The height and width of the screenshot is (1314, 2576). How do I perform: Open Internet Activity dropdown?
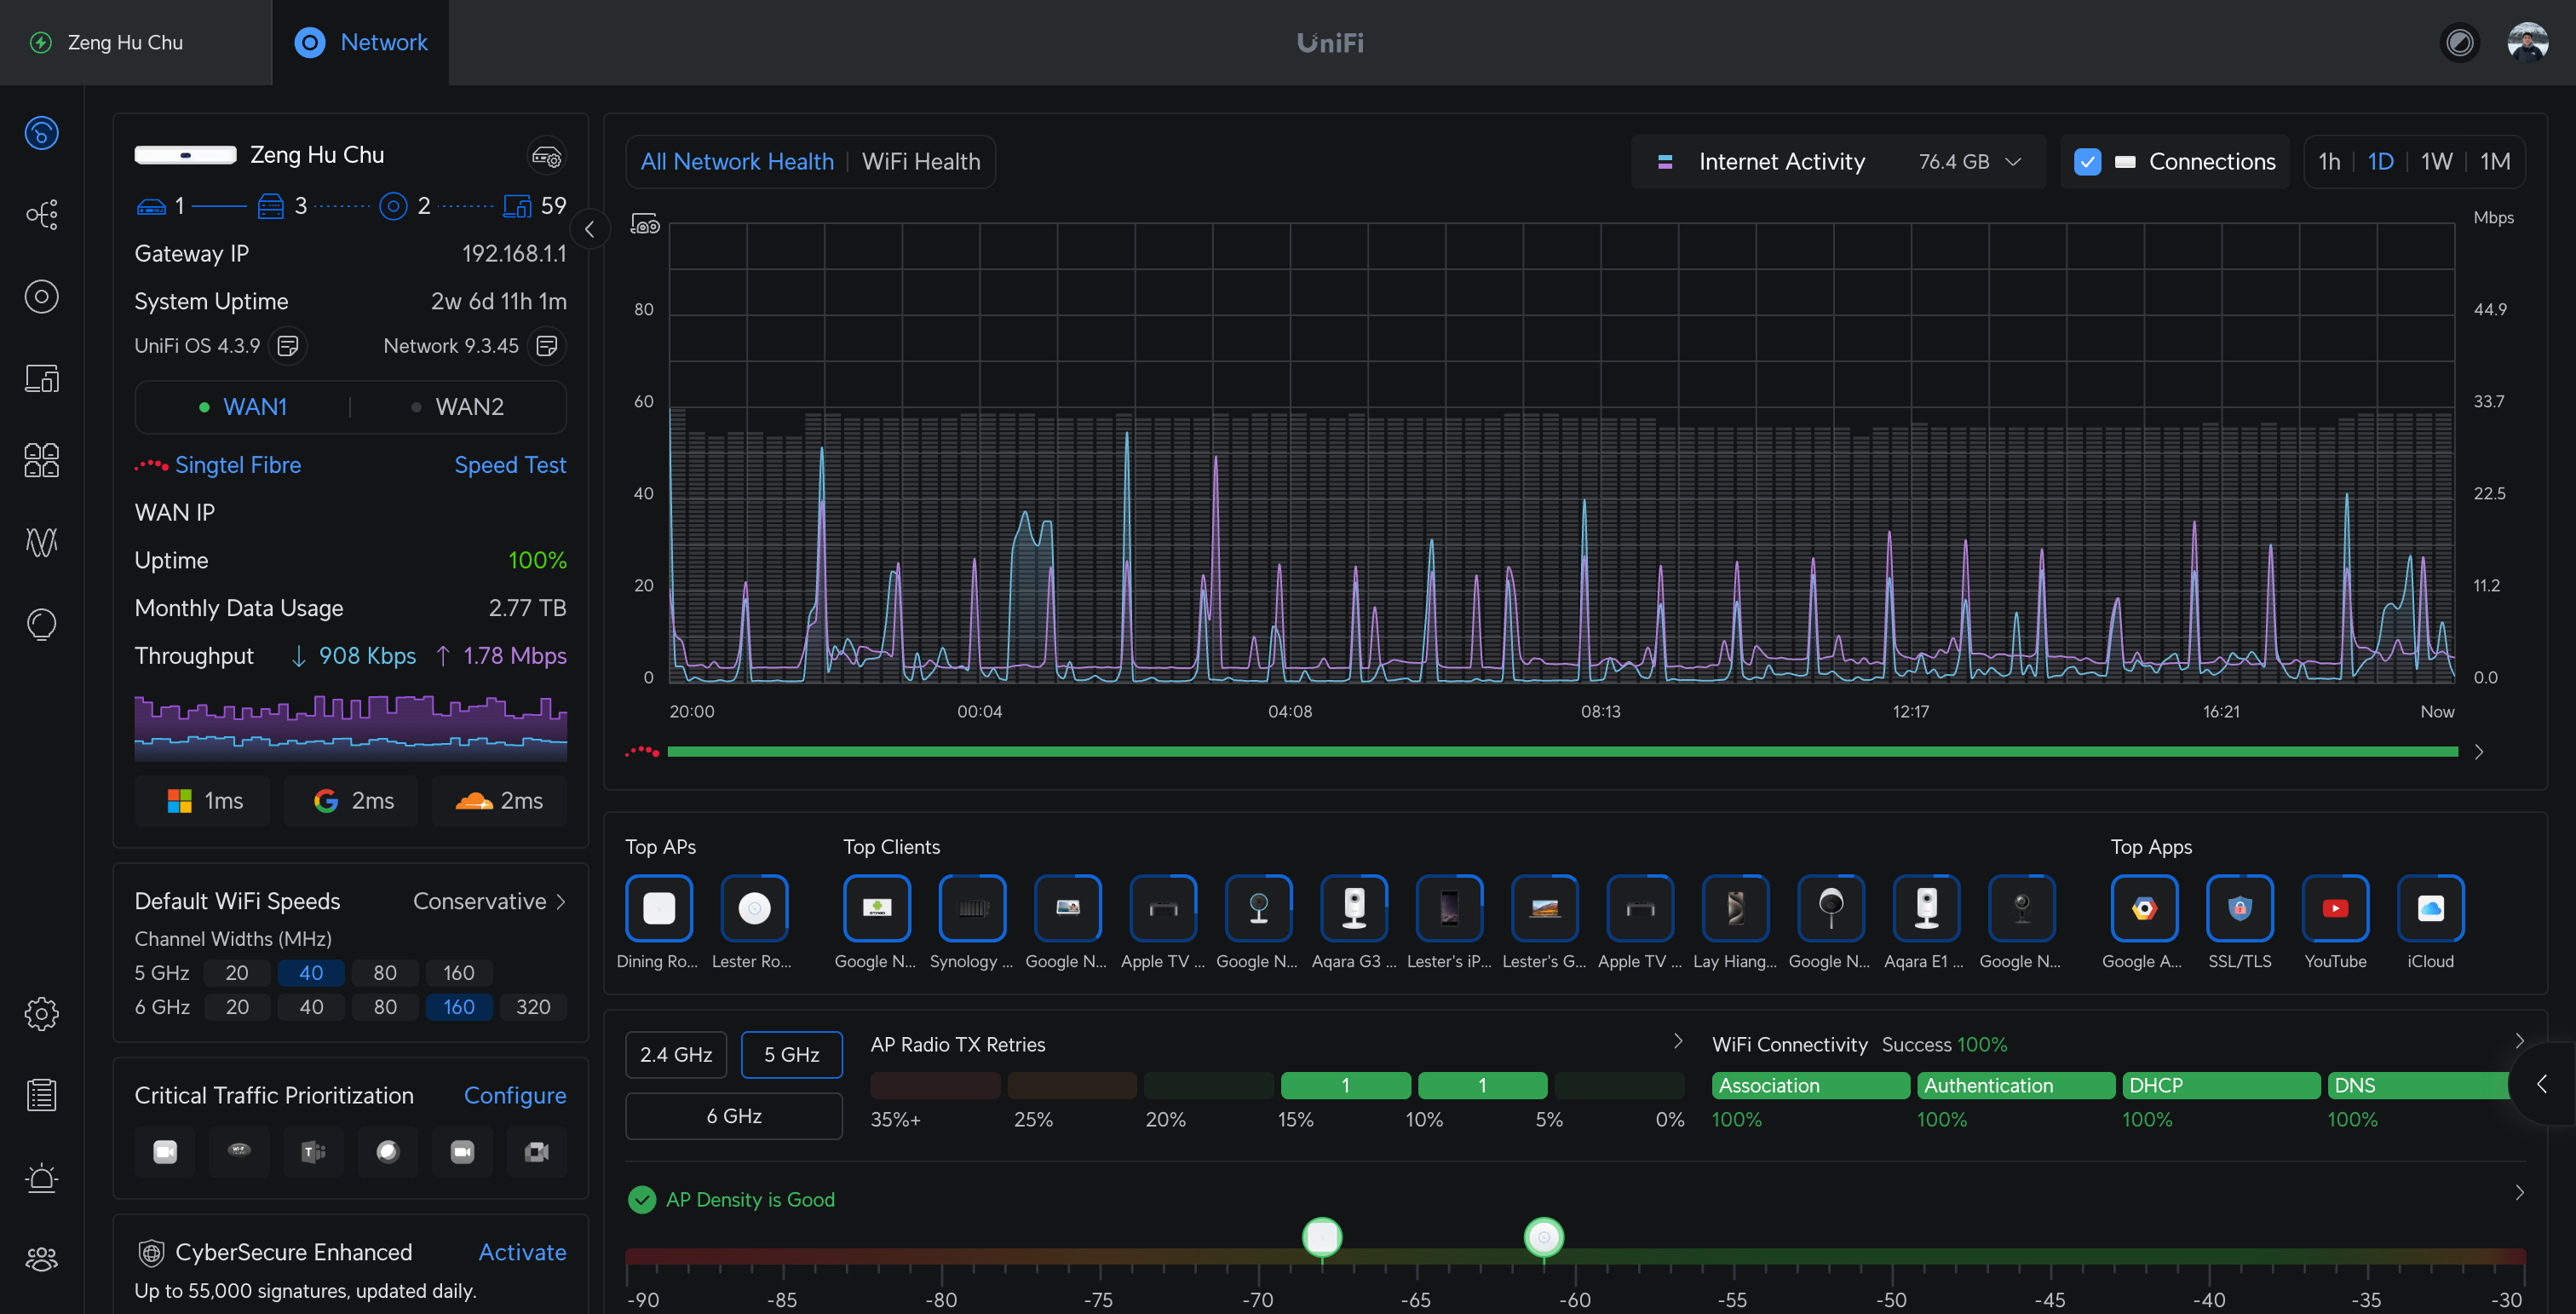coord(1839,162)
